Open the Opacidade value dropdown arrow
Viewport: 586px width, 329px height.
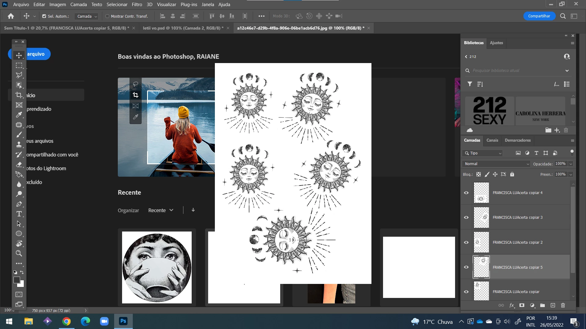click(x=571, y=164)
